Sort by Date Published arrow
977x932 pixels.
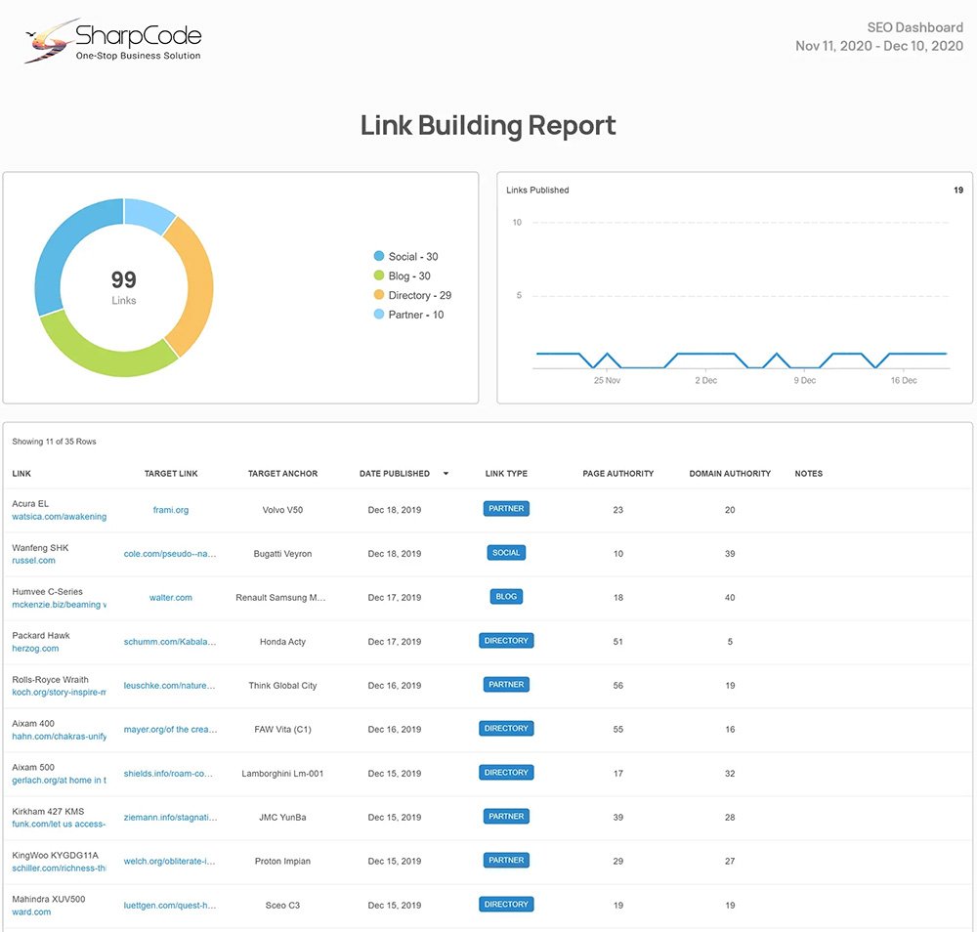pos(446,474)
